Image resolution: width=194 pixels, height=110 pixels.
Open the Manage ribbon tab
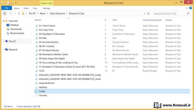point(46,8)
